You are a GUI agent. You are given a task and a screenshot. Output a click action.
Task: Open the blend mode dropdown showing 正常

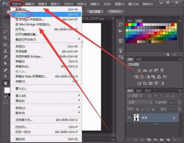coord(140,103)
